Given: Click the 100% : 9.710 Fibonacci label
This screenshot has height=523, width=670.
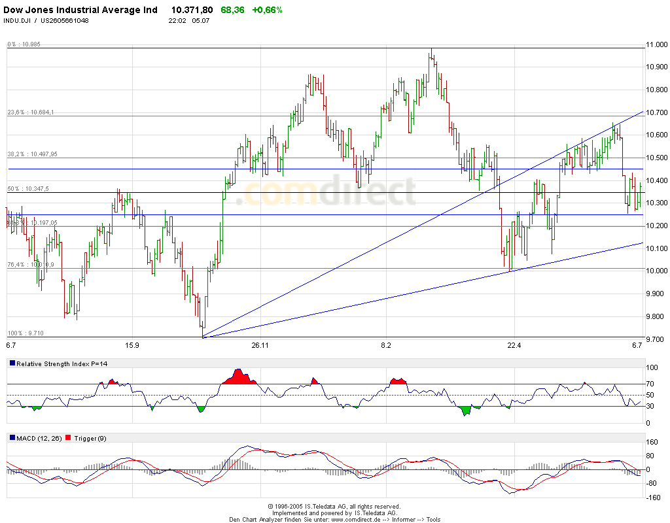Looking at the screenshot, I should (26, 333).
